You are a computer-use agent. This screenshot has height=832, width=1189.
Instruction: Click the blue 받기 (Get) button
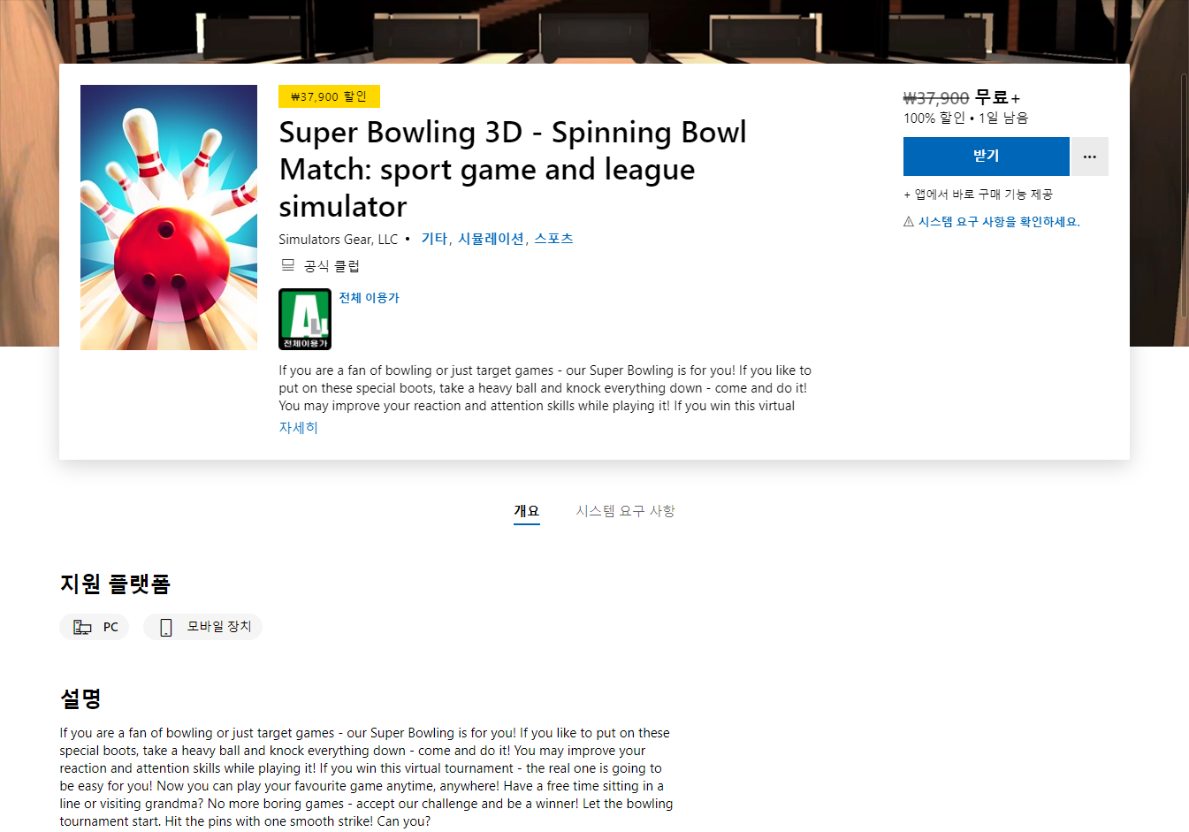tap(986, 156)
